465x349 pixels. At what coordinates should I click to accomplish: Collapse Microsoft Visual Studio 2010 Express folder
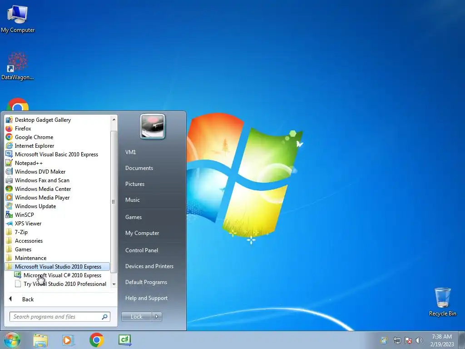[57, 266]
